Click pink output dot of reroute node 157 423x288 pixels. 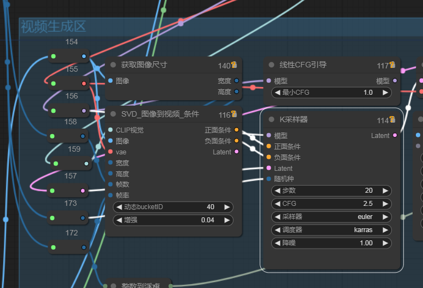tap(83, 191)
